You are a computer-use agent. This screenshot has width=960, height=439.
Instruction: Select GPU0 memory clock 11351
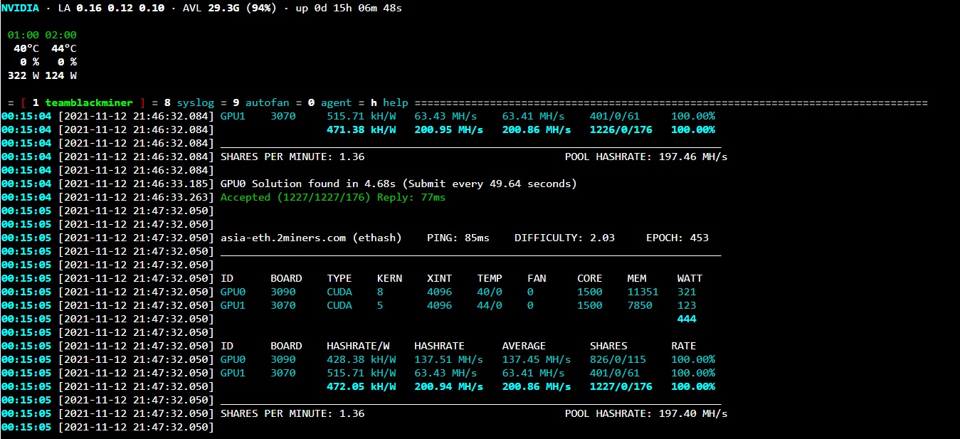[643, 292]
